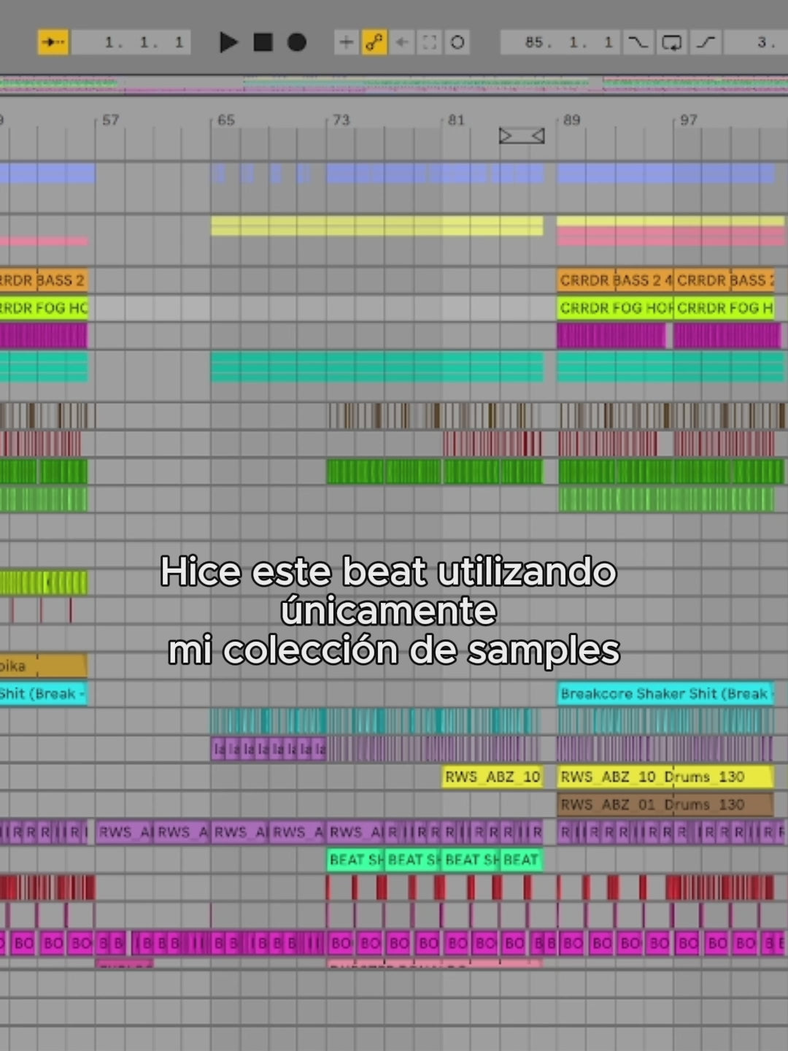Image resolution: width=788 pixels, height=1051 pixels.
Task: Select the CRRDR BASS 2 4 clip at bar 89
Action: click(615, 280)
